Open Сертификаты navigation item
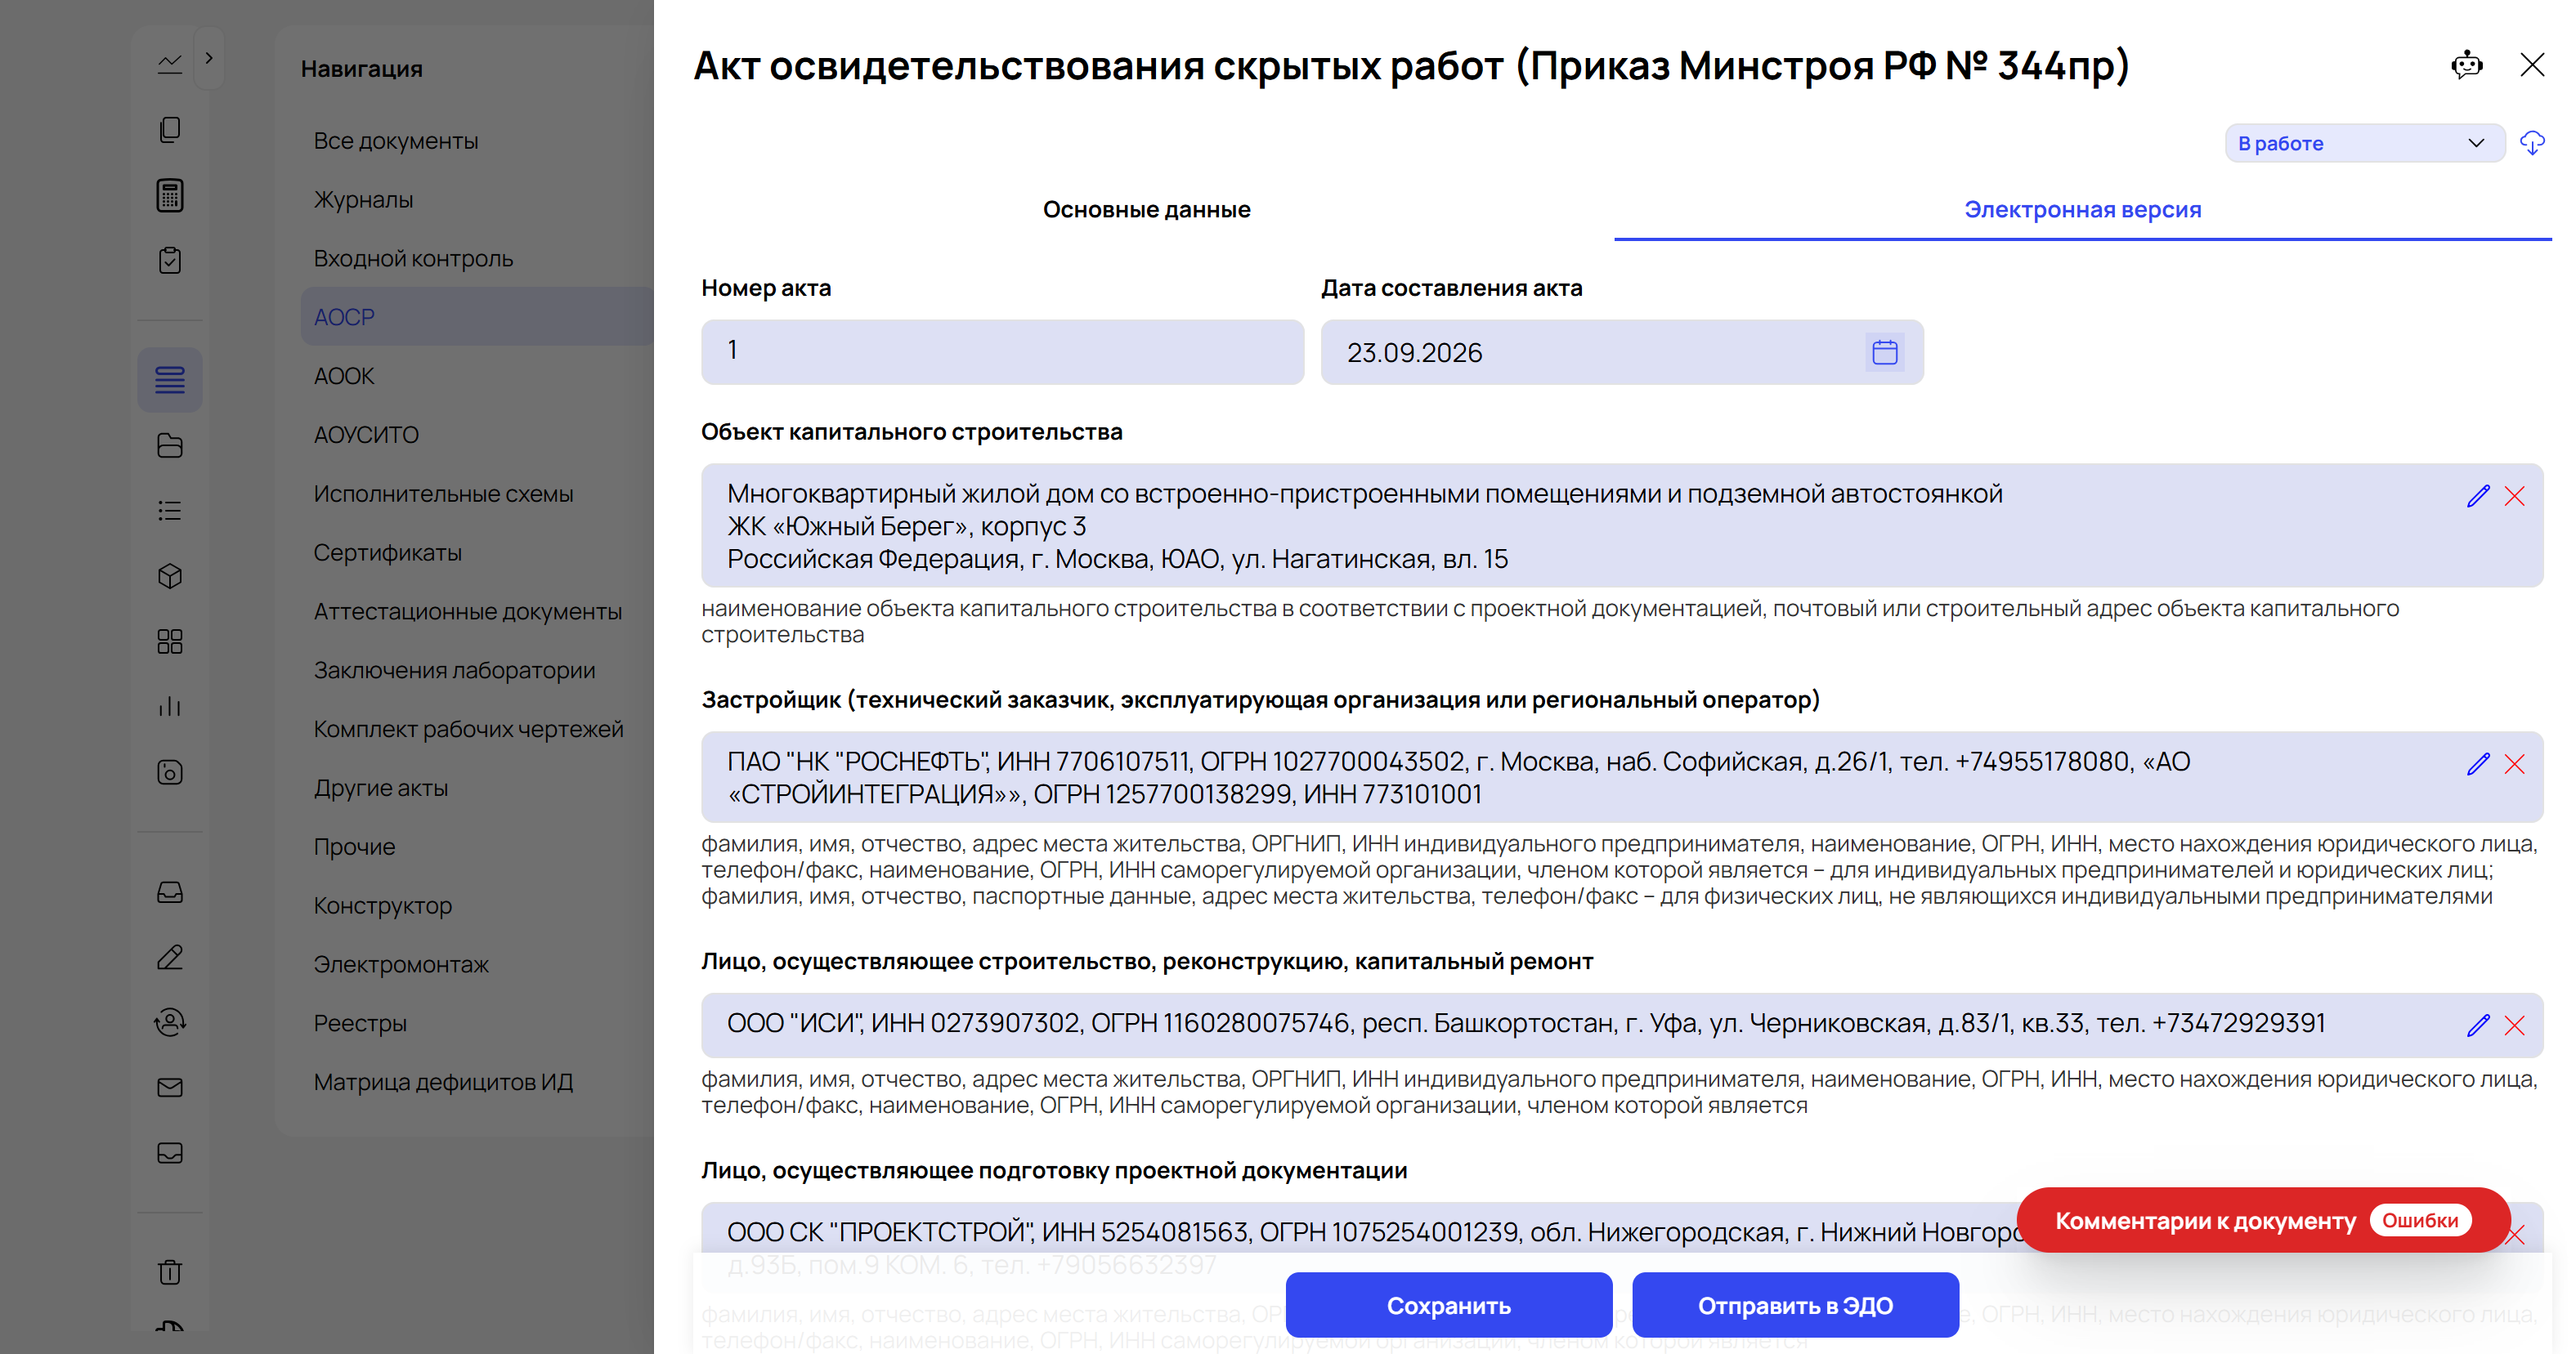 point(387,553)
